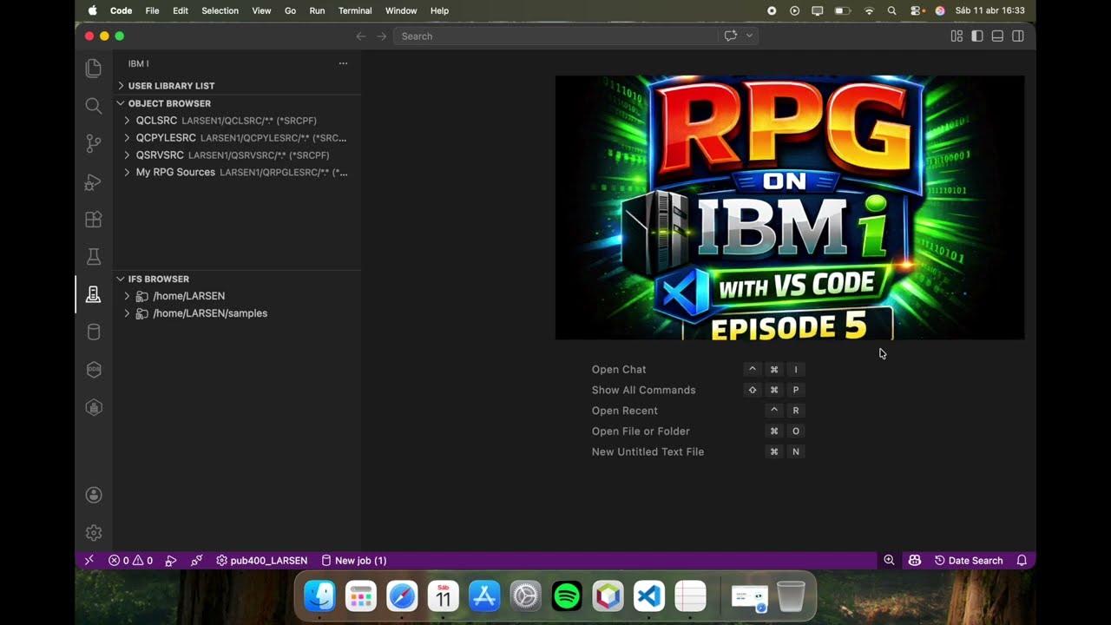Open the Extensions view

94,220
